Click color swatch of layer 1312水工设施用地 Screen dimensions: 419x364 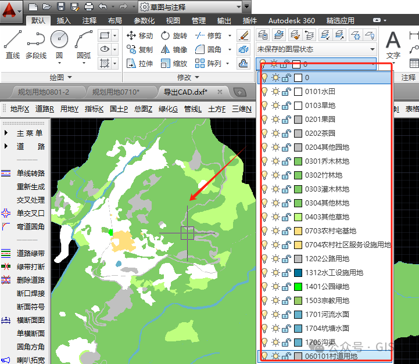(x=298, y=273)
